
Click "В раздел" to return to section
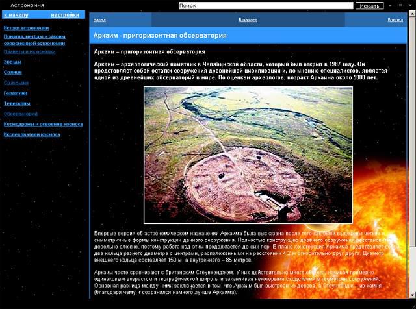248,20
